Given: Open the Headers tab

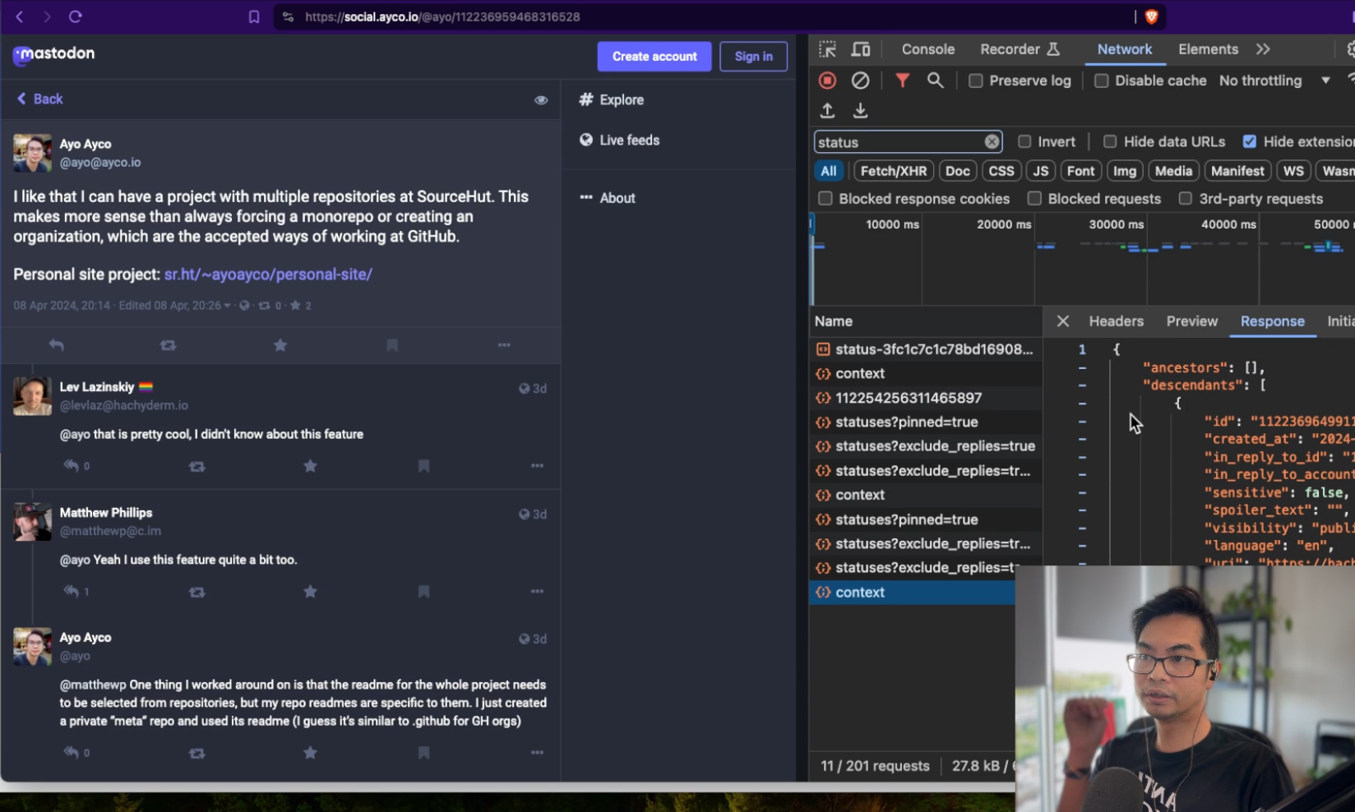Looking at the screenshot, I should [x=1116, y=321].
